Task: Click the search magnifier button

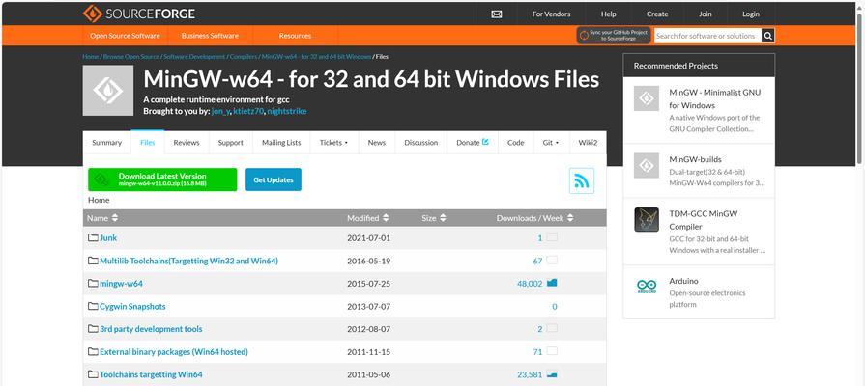Action: click(x=768, y=36)
